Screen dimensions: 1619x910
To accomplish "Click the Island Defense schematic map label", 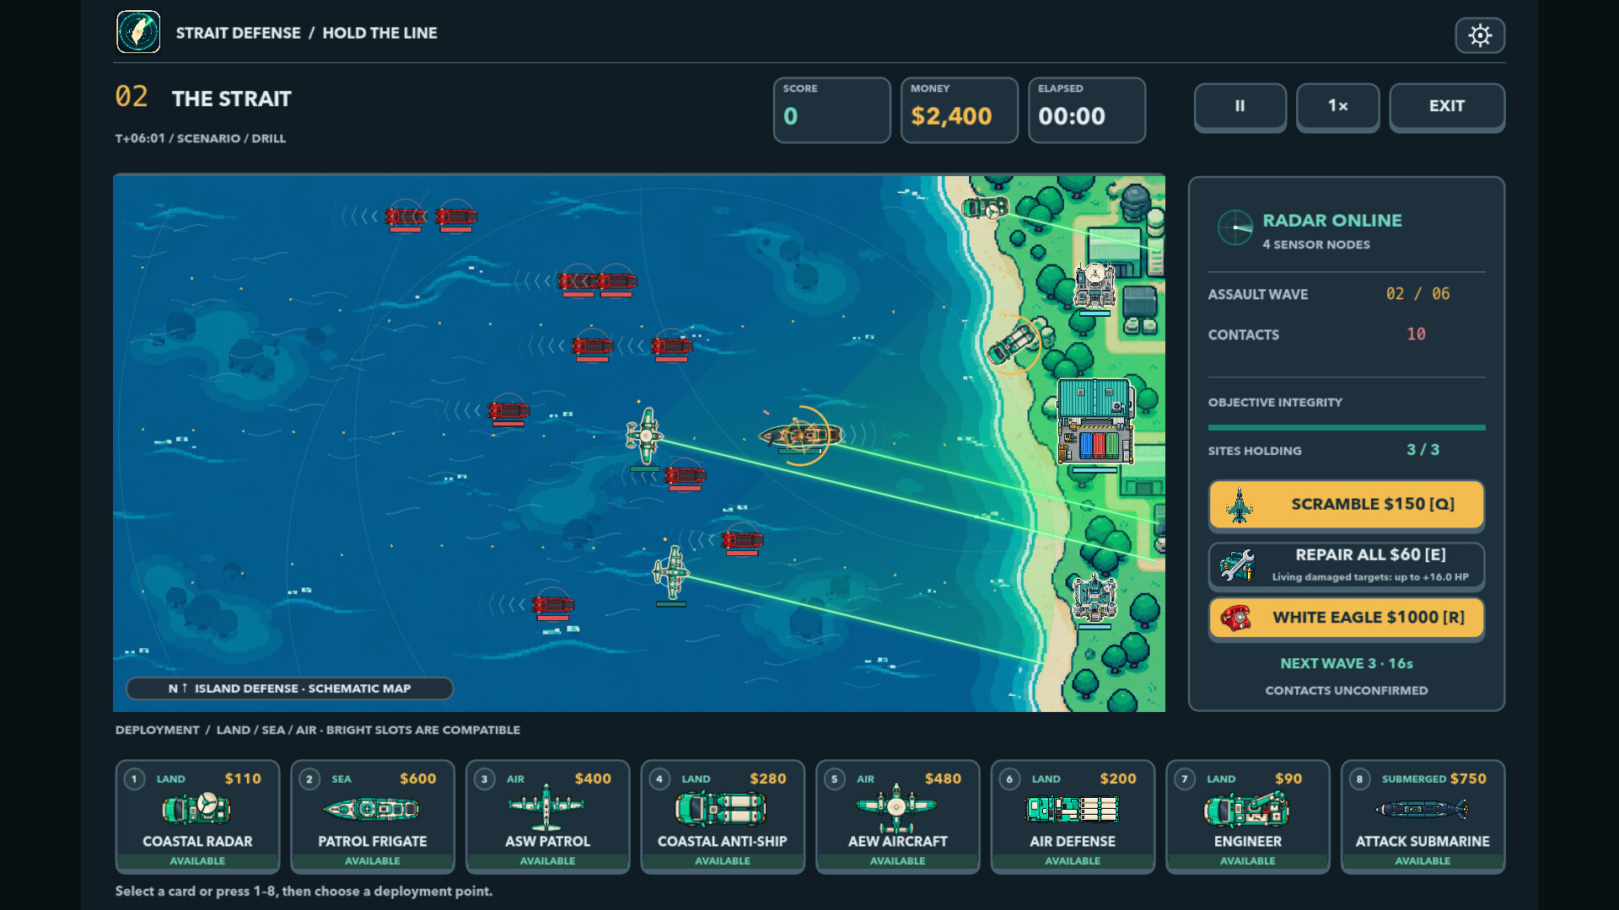I will coord(289,688).
